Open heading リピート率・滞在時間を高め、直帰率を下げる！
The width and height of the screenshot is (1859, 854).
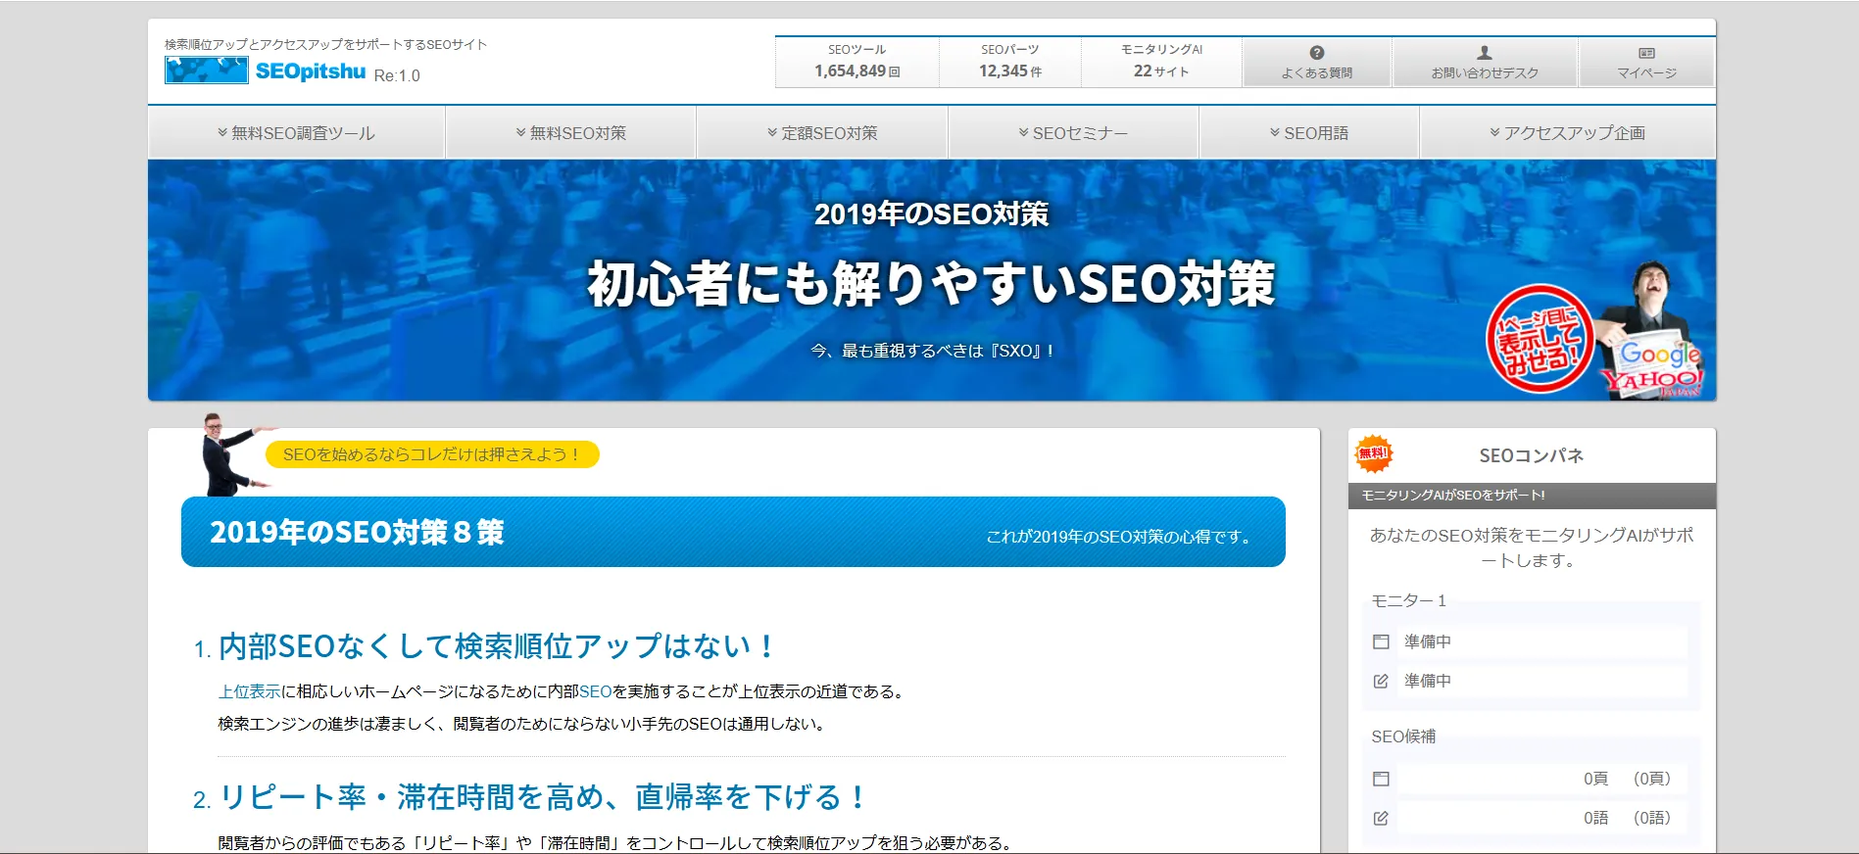point(543,797)
